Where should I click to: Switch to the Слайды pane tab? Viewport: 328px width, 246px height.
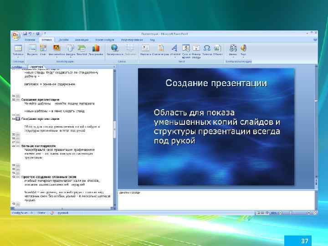tap(17, 67)
